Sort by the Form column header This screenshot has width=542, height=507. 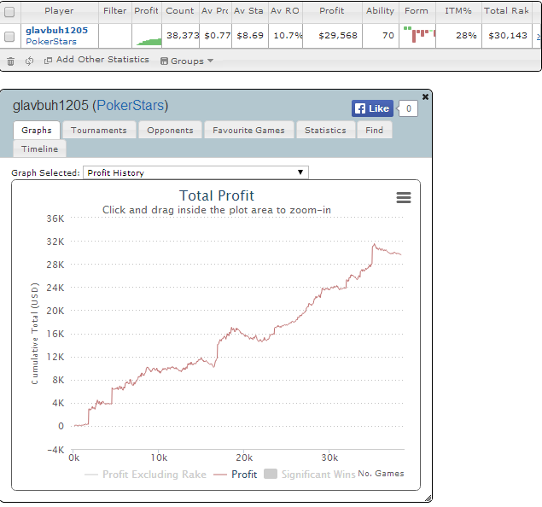pos(417,11)
